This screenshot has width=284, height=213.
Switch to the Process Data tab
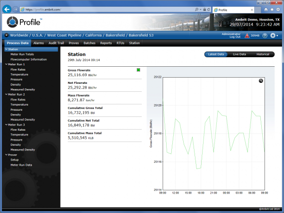pos(18,43)
